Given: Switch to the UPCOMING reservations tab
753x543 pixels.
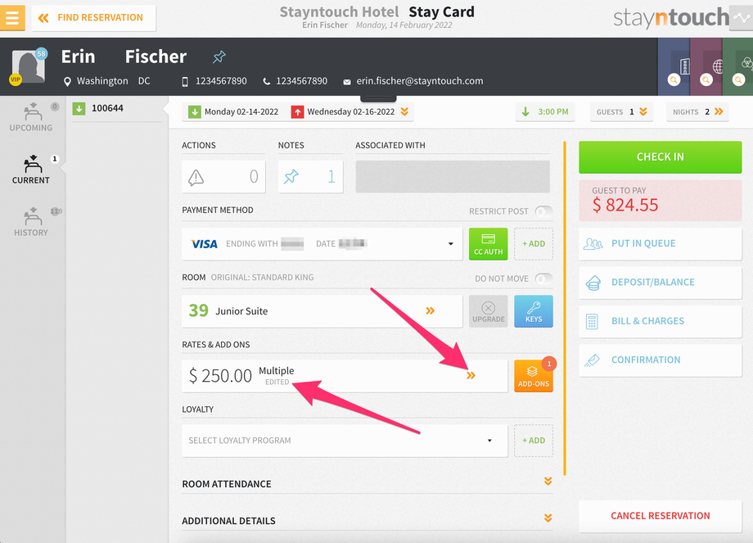Looking at the screenshot, I should tap(31, 117).
